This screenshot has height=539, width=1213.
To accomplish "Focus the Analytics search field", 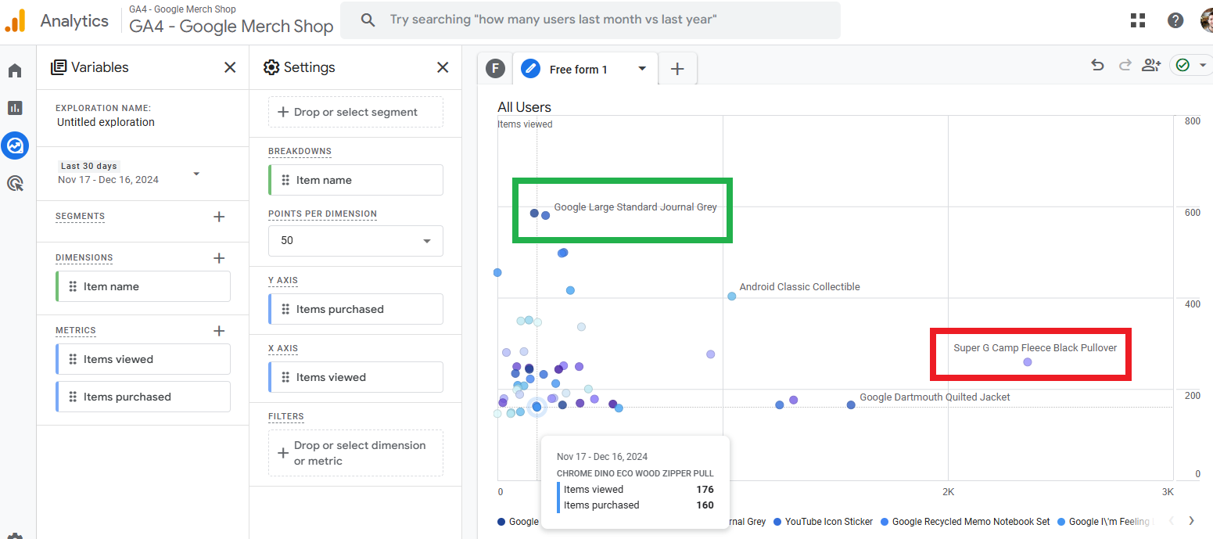I will tap(590, 20).
